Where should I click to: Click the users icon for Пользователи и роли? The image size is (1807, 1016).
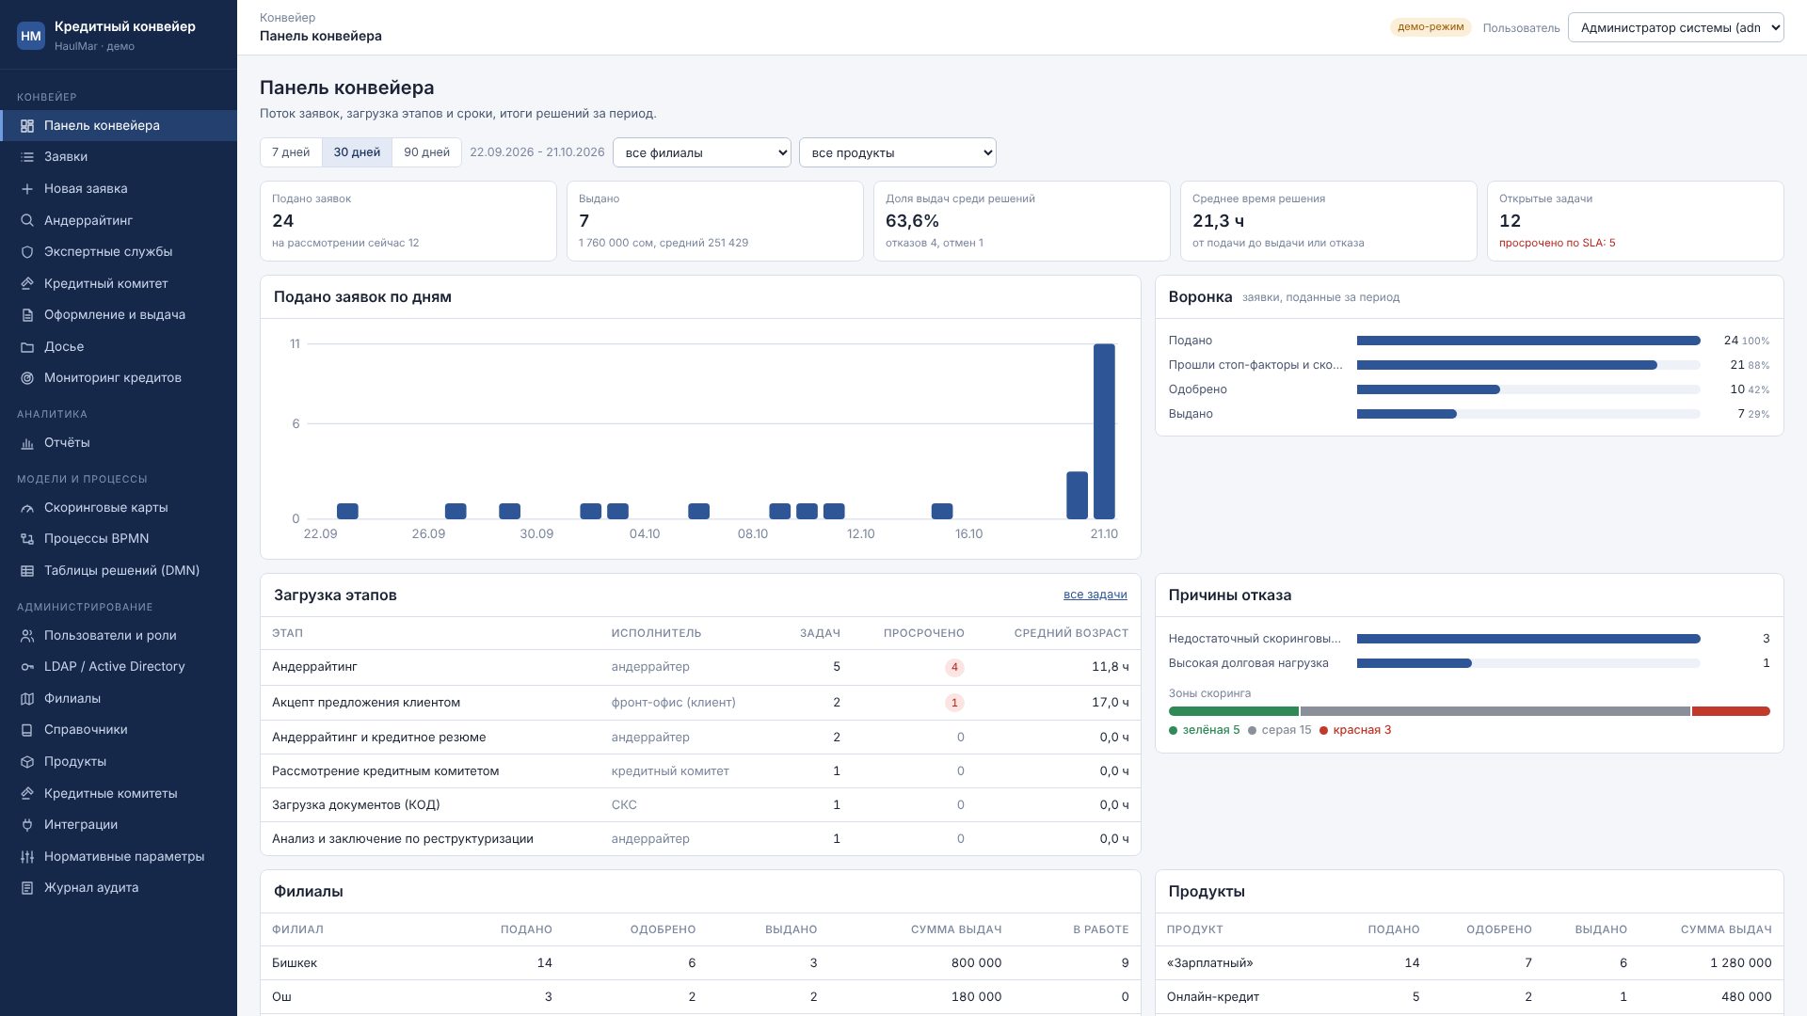point(27,636)
